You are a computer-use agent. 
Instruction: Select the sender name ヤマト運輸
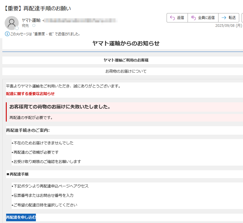[31, 20]
